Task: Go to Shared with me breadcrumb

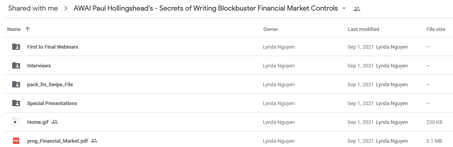Action: 33,8
